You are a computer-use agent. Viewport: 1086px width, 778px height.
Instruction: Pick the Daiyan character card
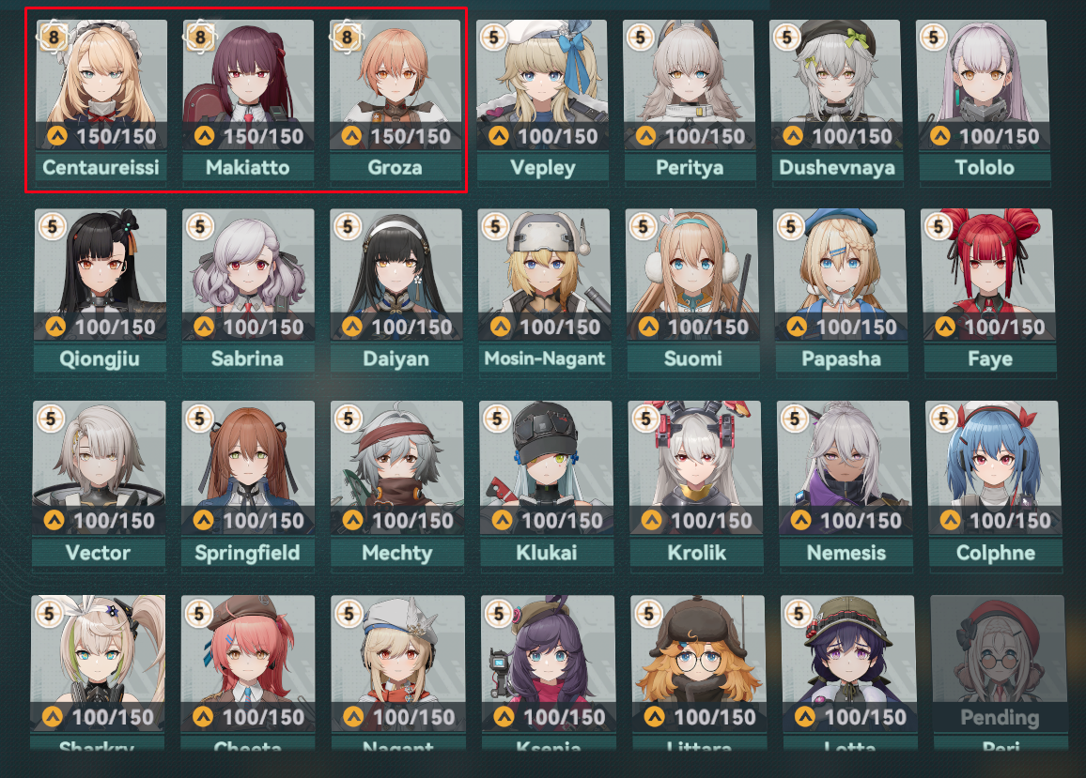coord(396,291)
